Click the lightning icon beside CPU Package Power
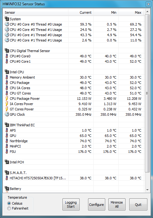 click(x=7, y=98)
